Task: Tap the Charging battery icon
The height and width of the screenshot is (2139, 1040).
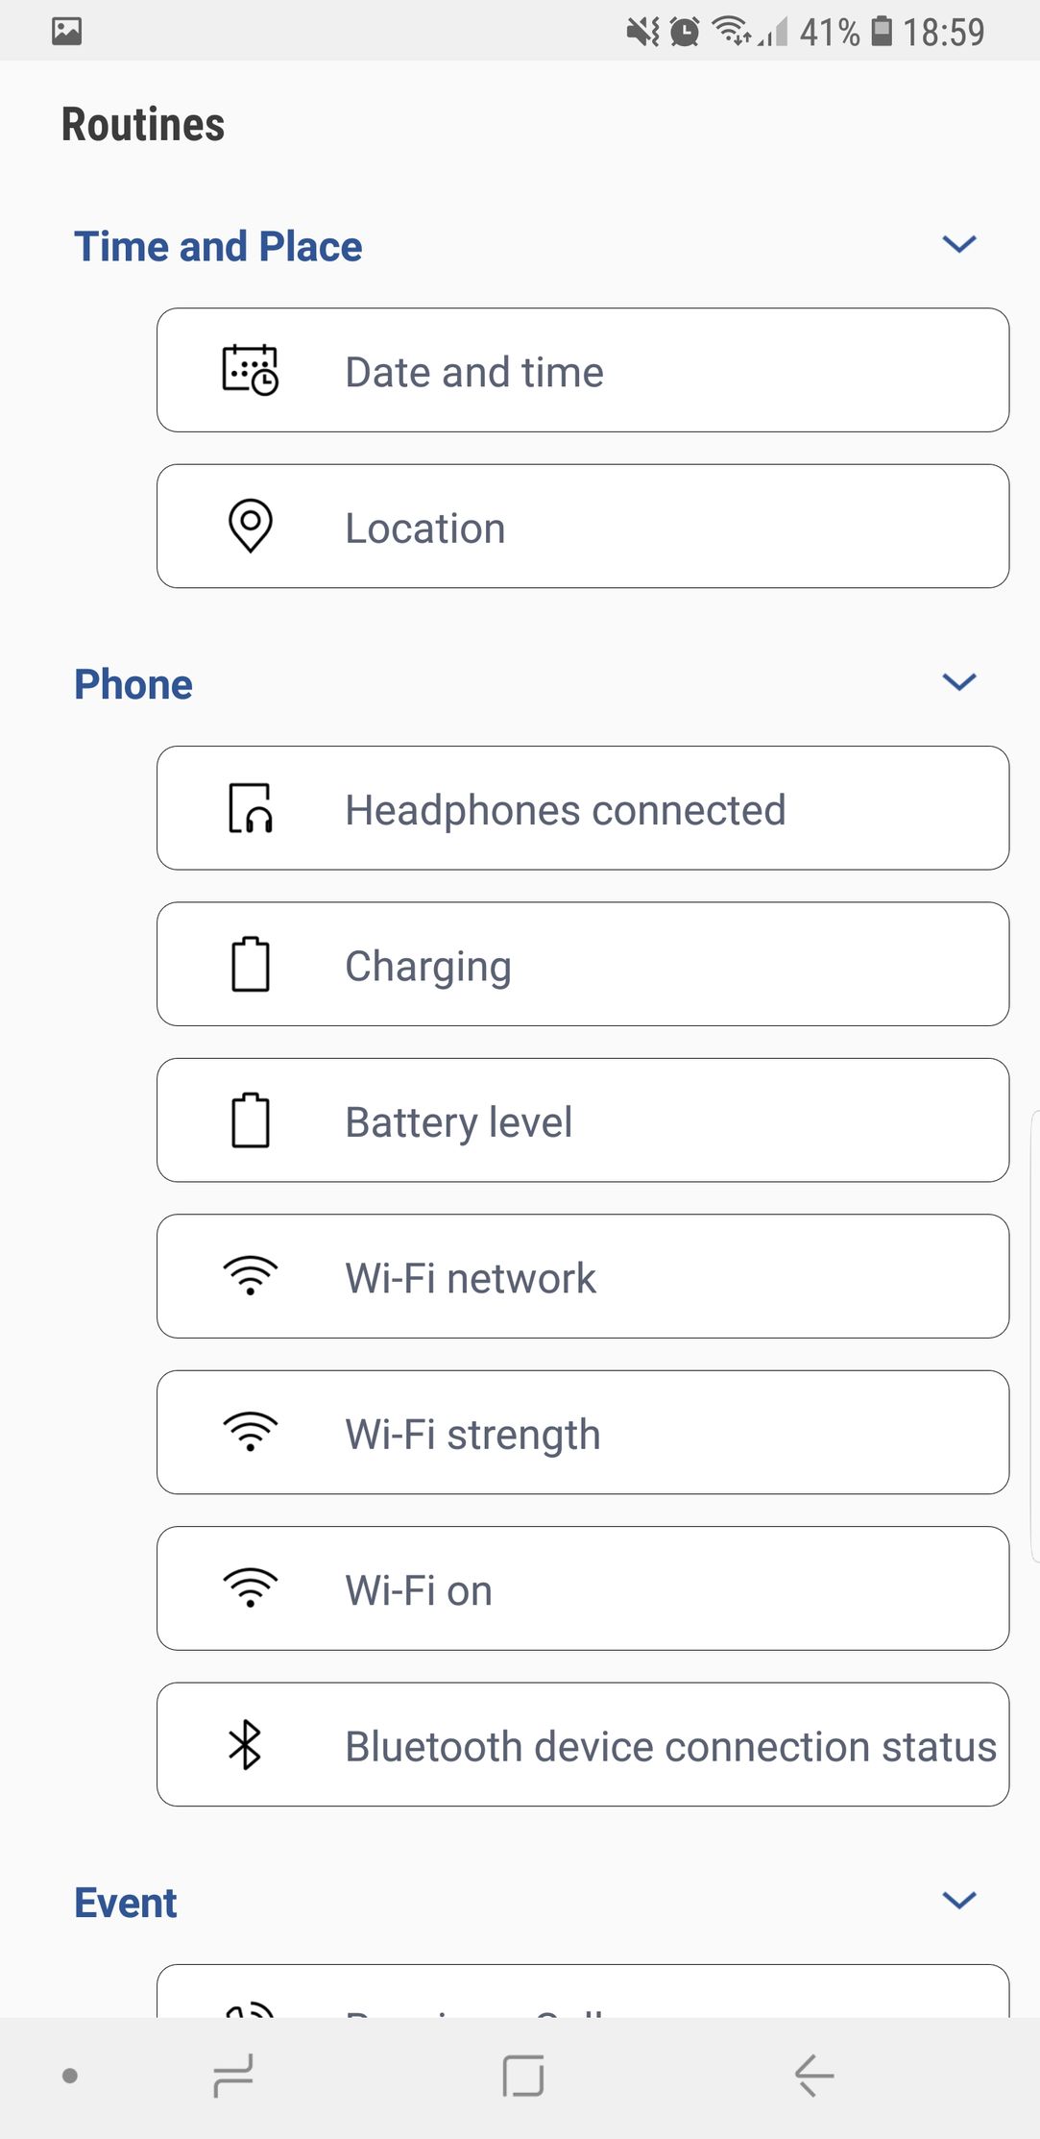Action: tap(250, 964)
